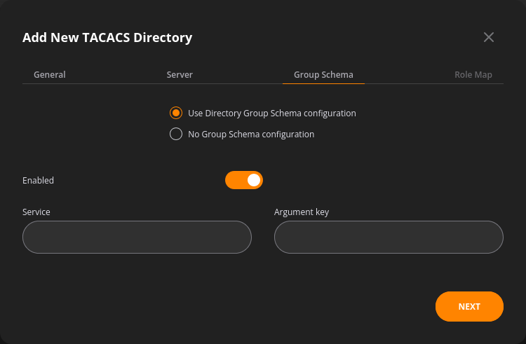Select the Use Directory Group Schema radio circle
The image size is (526, 344).
click(176, 113)
